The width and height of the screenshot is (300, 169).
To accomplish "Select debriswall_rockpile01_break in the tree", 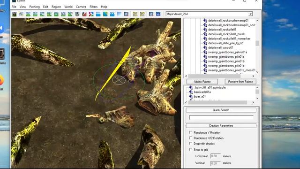I will pyautogui.click(x=226, y=34).
